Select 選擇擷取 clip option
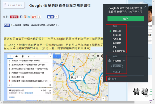The width and height of the screenshot is (155, 104). [117, 43]
